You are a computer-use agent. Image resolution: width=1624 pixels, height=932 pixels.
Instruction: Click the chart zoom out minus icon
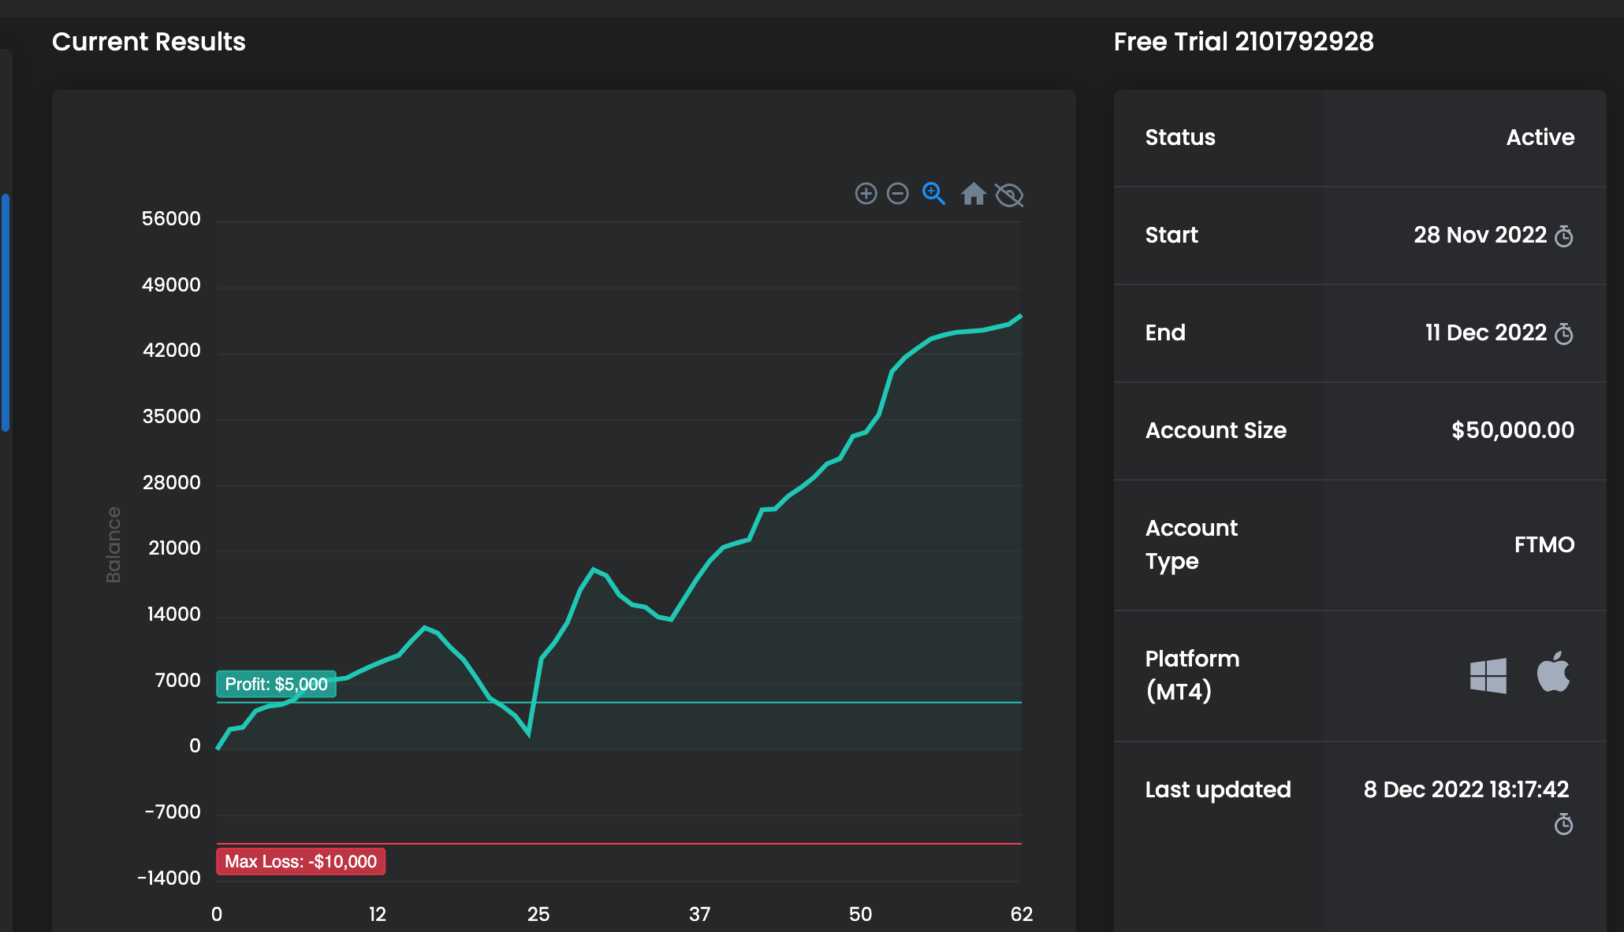[x=898, y=194]
